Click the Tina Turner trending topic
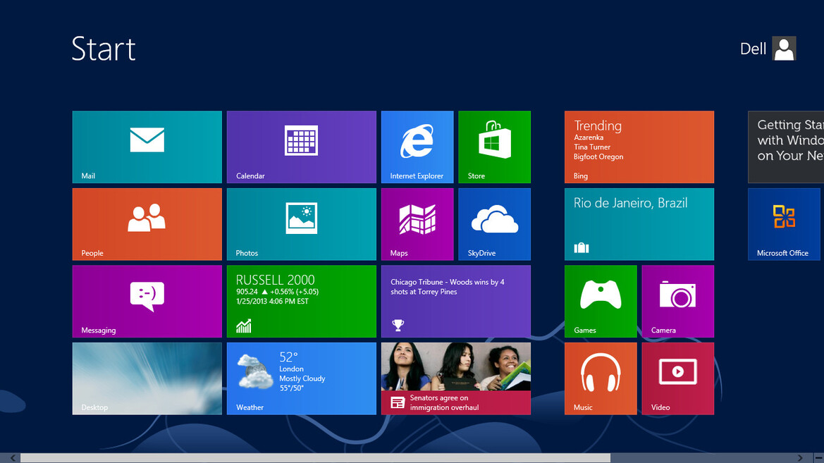This screenshot has height=463, width=824. point(592,147)
